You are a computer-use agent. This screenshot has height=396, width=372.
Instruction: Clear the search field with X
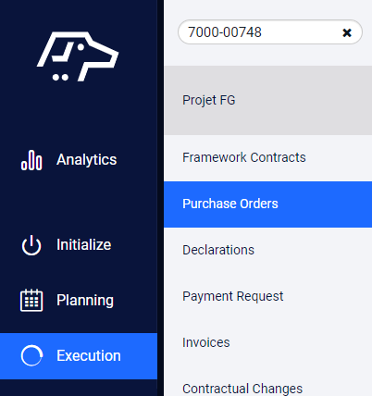click(x=347, y=32)
